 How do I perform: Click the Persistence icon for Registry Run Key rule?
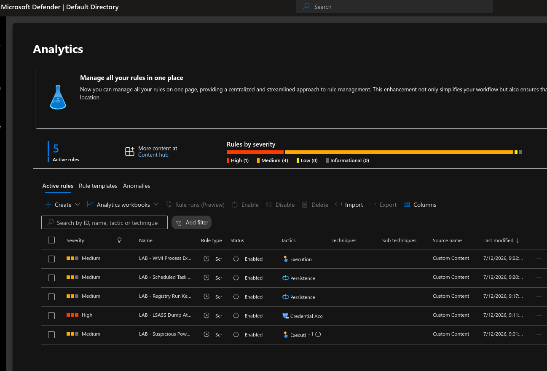click(285, 297)
